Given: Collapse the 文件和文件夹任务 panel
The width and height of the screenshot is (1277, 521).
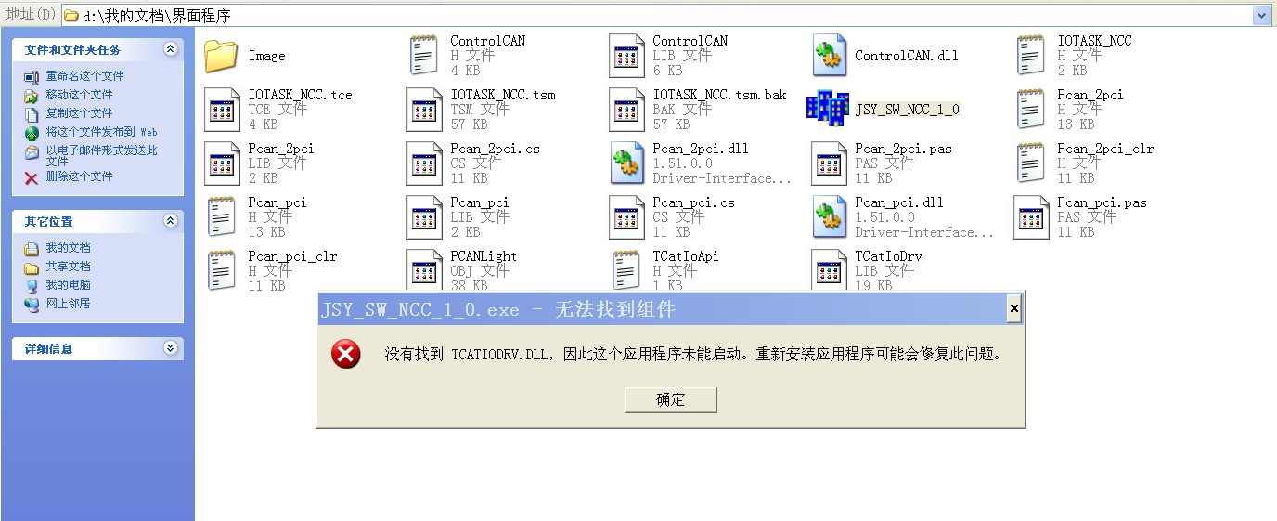Looking at the screenshot, I should (170, 49).
